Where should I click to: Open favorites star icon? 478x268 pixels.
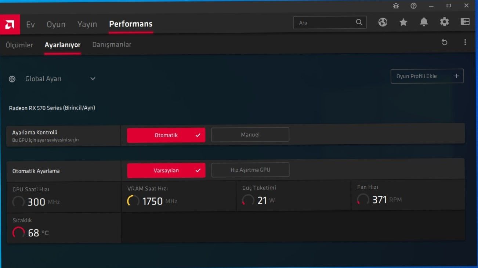click(403, 22)
